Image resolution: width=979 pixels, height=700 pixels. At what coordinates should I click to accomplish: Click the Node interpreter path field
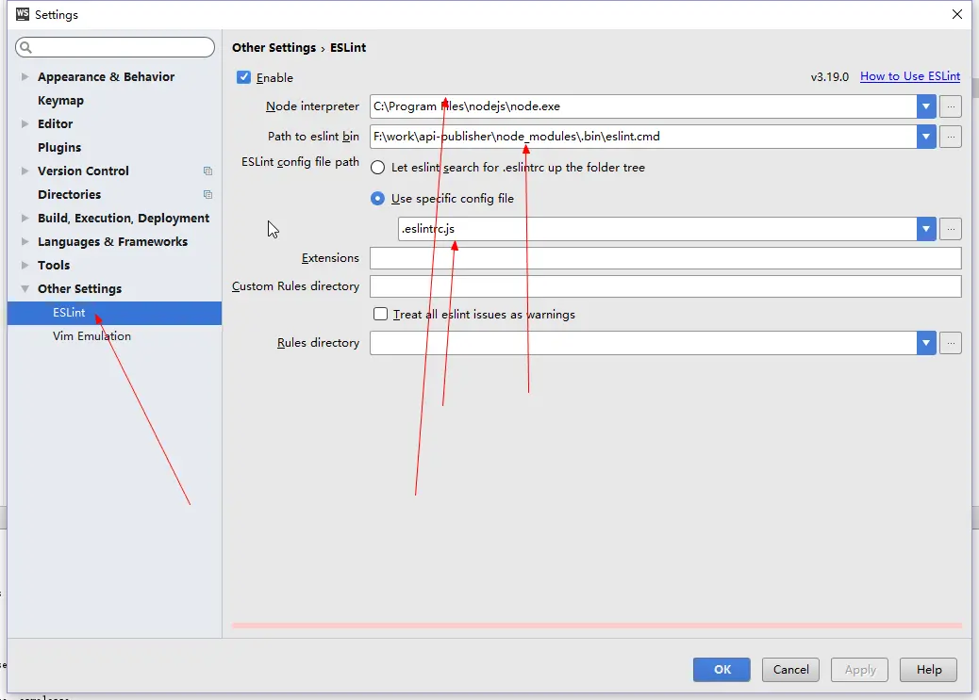(644, 106)
